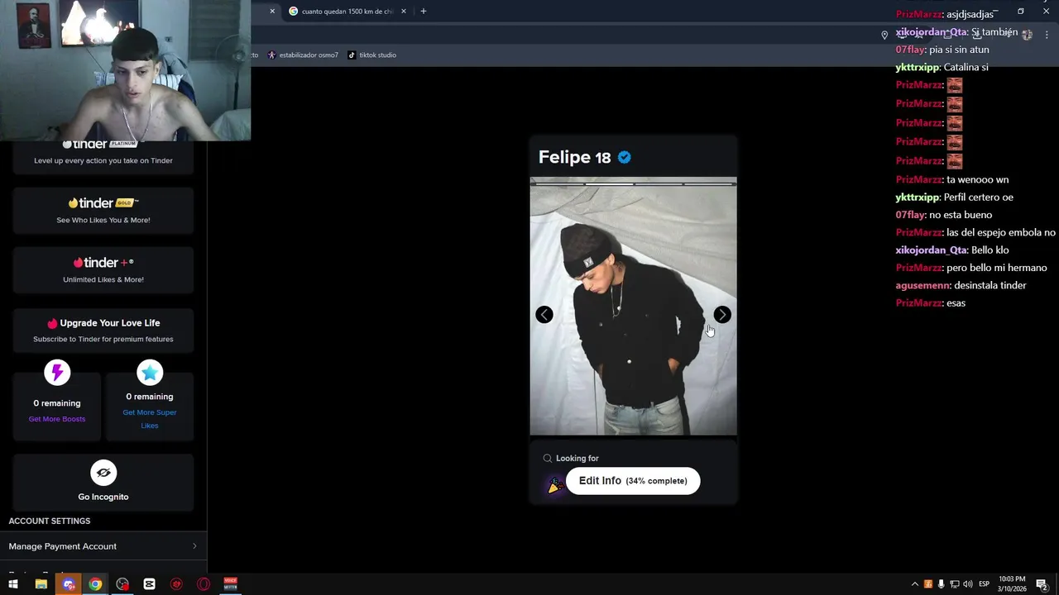Click xikojordan_Qta username in Si también message
Image resolution: width=1059 pixels, height=595 pixels.
[931, 32]
